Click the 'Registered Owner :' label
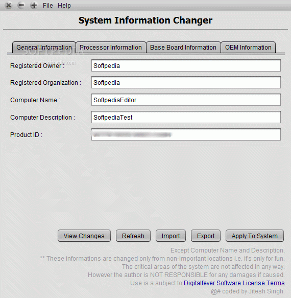This screenshot has width=291, height=298. (x=37, y=66)
